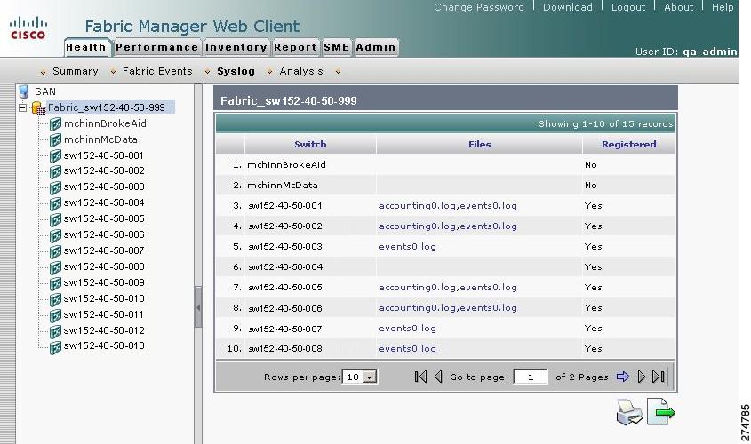The height and width of the screenshot is (444, 751).
Task: Switch to the Performance tab
Action: pos(157,47)
